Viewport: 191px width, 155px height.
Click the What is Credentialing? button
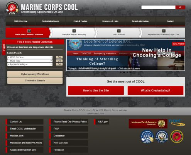[156, 90]
